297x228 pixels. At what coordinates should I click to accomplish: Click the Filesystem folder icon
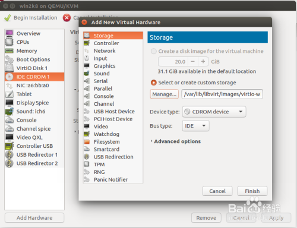tap(87, 142)
